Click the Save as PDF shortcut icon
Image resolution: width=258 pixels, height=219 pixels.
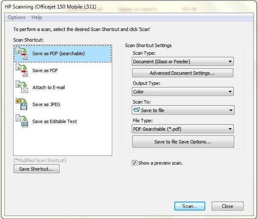[22, 70]
